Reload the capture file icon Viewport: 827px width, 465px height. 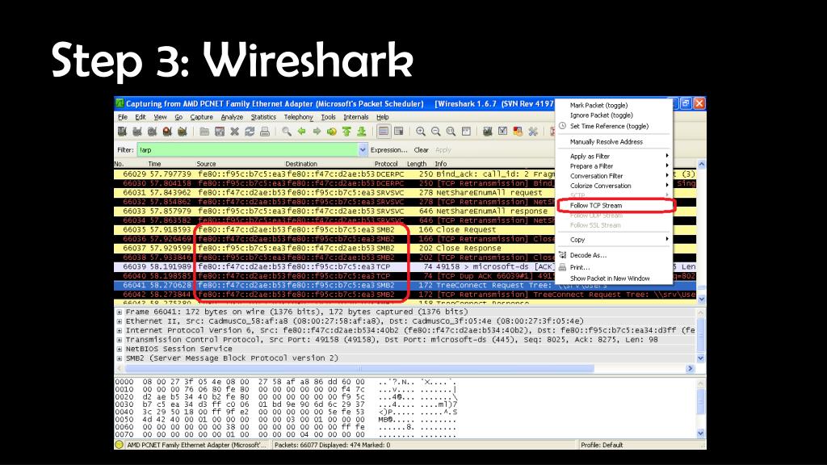pyautogui.click(x=250, y=132)
